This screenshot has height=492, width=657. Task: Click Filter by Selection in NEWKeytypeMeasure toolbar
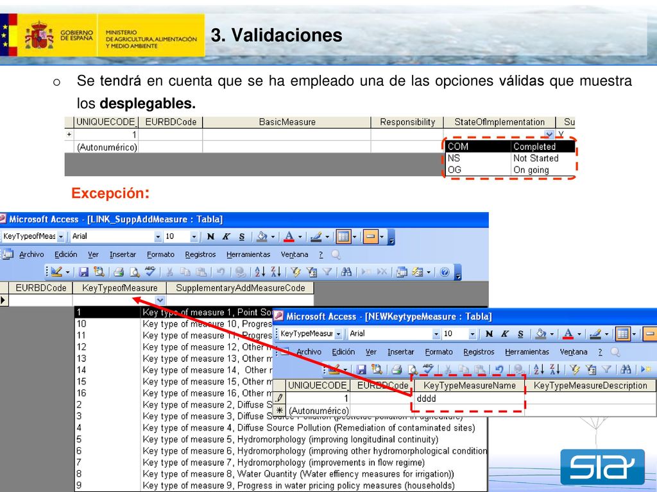[x=574, y=370]
